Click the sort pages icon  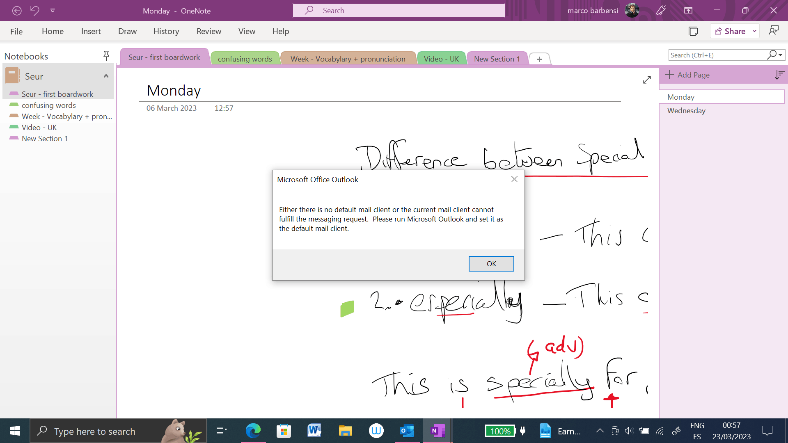[x=779, y=75]
